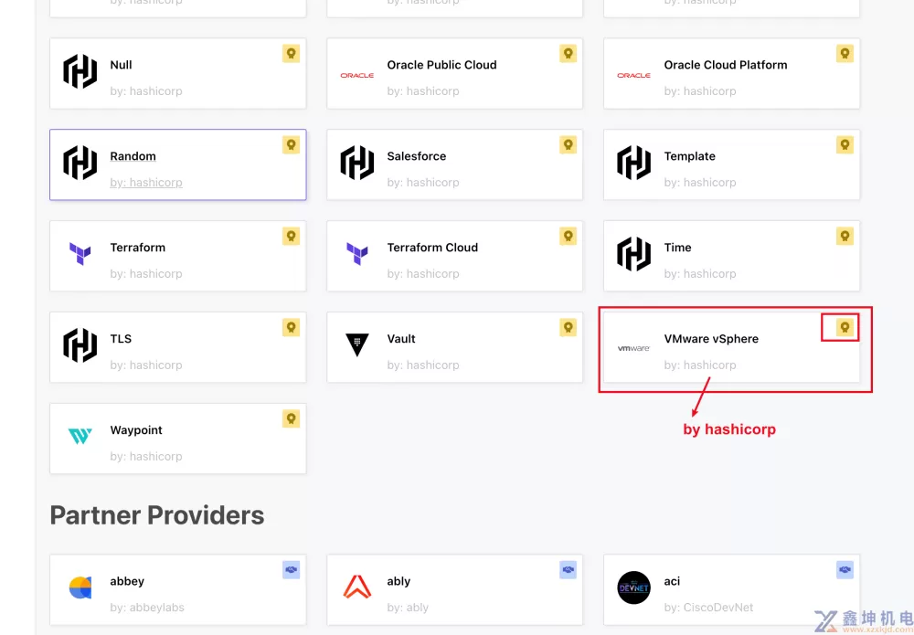Click the Oracle logo on Oracle Cloud Platform card
The width and height of the screenshot is (914, 635).
tap(633, 75)
